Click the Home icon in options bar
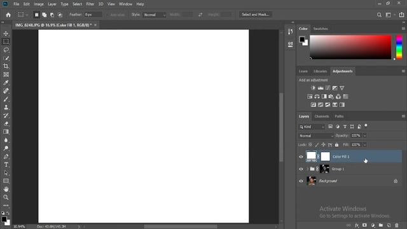 click(x=8, y=15)
